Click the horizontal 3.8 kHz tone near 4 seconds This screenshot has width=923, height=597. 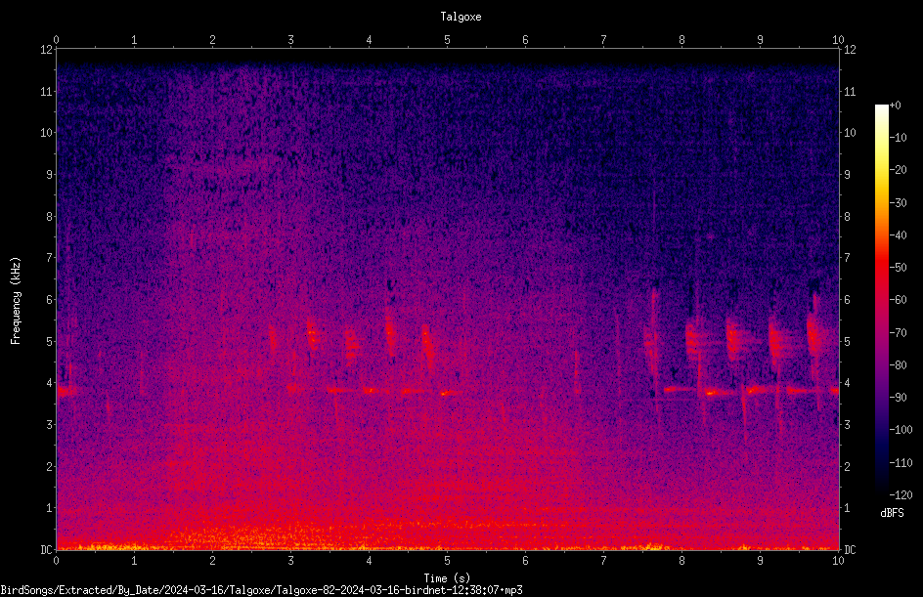[371, 390]
